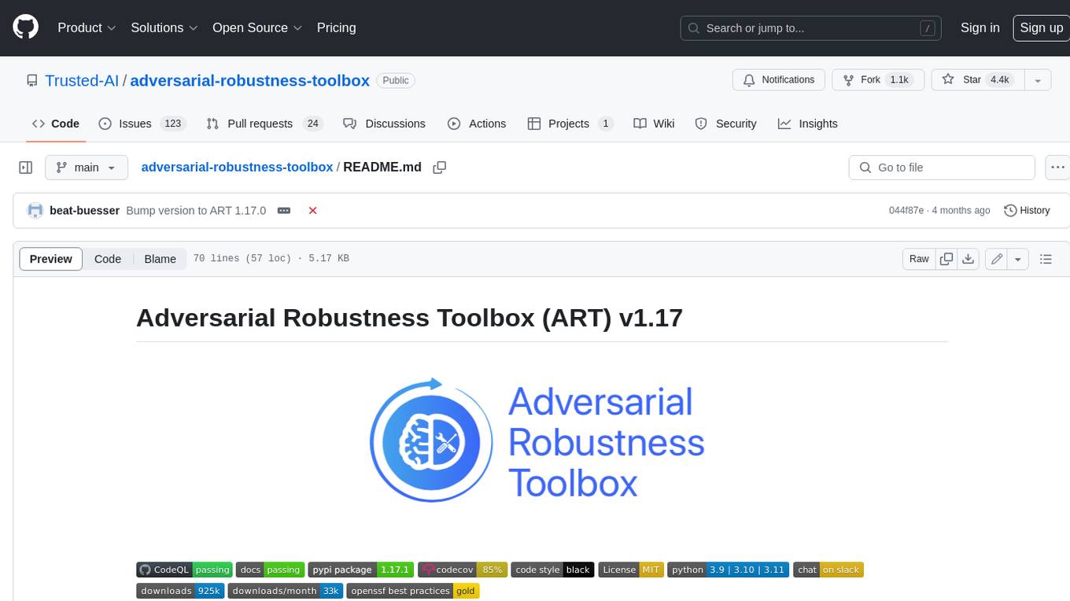Viewport: 1070px width, 601px height.
Task: Open the more file actions menu
Action: (1057, 168)
